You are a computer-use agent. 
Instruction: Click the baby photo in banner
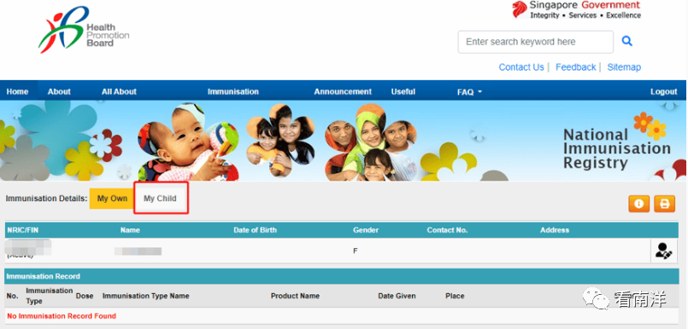pyautogui.click(x=189, y=142)
